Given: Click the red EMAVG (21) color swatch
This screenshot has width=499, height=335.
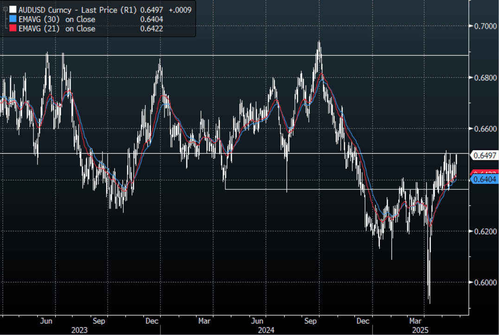Looking at the screenshot, I should [13, 28].
